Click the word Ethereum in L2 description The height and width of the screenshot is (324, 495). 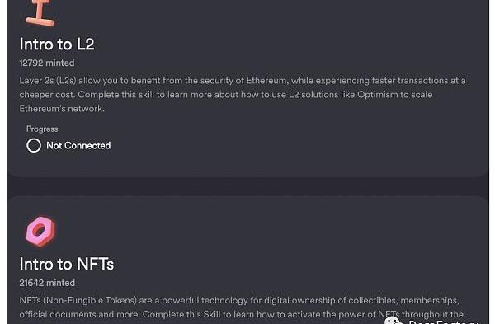pos(266,81)
